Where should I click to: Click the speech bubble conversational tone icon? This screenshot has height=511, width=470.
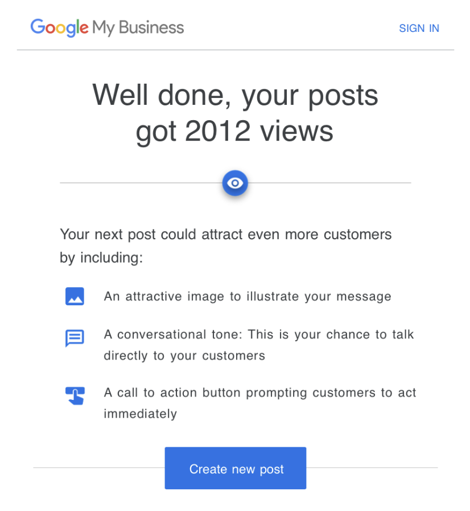tap(75, 338)
